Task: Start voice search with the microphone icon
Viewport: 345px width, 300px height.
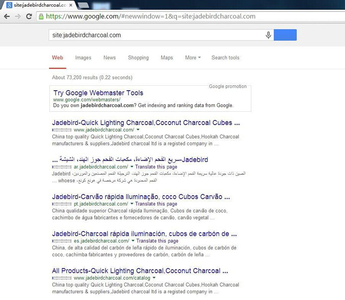Action: (268, 35)
